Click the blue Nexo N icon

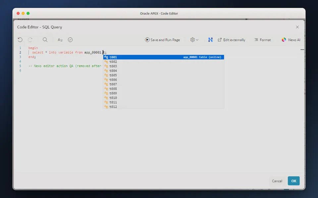pos(210,40)
